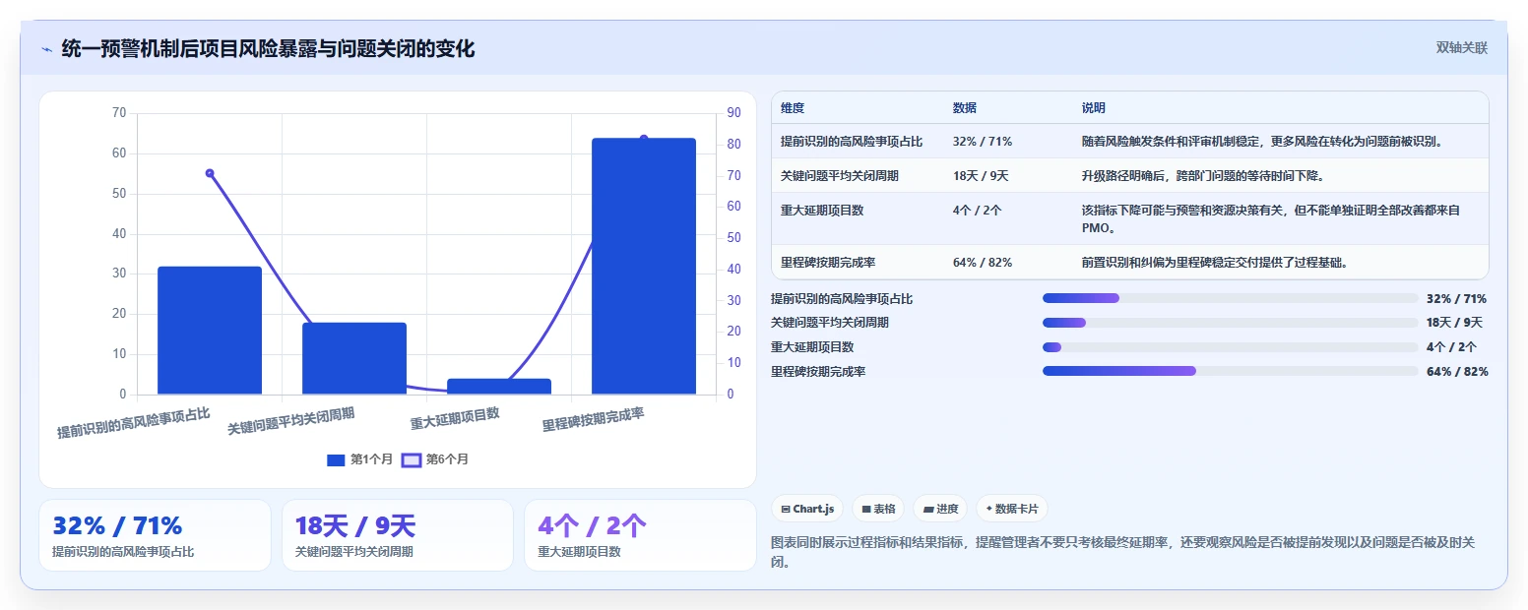
Task: Click table cell 重大延期项目数
Action: tap(822, 211)
